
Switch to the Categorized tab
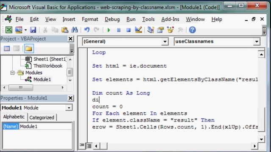coord(41,117)
